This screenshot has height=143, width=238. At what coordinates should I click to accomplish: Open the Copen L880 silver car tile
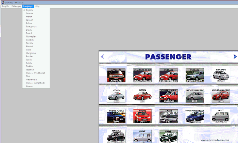click(116, 95)
